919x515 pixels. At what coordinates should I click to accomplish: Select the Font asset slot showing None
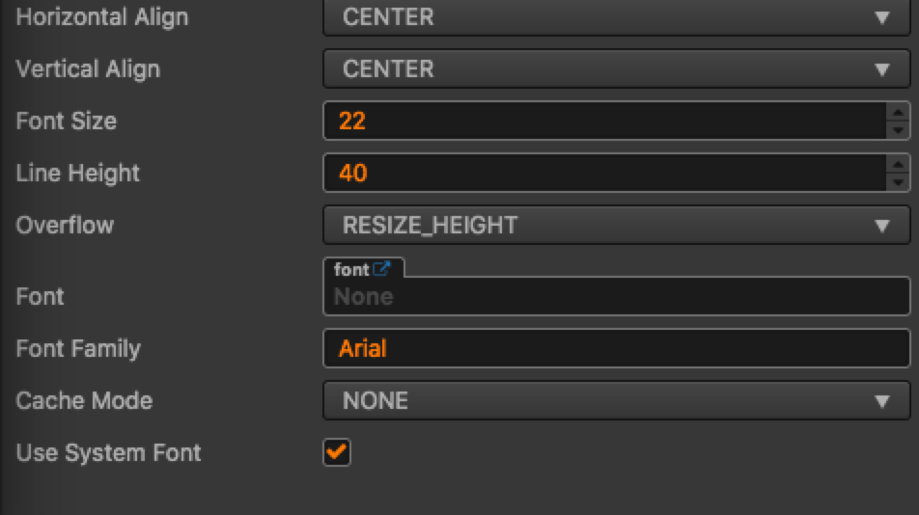pyautogui.click(x=616, y=297)
